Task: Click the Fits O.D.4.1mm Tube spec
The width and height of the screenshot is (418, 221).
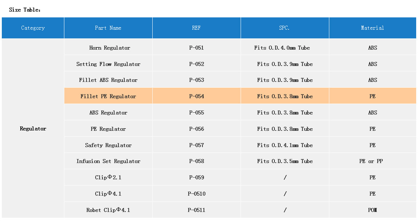Action: (x=285, y=145)
